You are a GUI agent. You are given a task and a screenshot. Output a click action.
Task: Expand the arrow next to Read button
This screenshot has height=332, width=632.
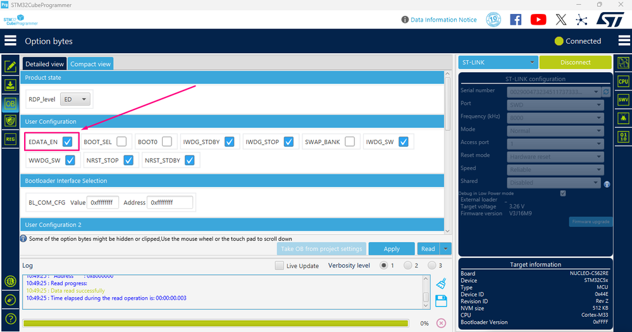(x=445, y=249)
